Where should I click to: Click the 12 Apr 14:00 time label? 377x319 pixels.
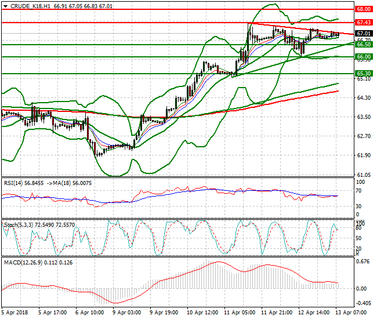coord(314,313)
